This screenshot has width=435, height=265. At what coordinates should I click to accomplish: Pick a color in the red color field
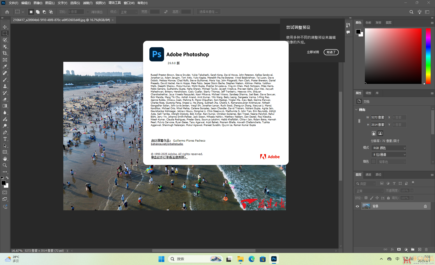click(393, 56)
